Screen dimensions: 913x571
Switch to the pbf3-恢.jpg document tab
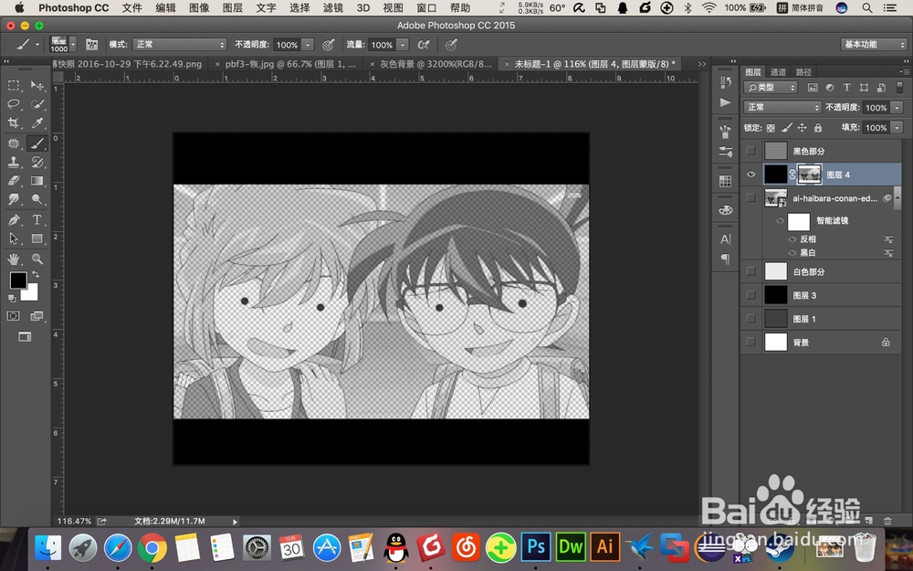point(290,64)
